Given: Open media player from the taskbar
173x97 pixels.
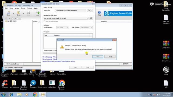Looking at the screenshot, I should click(x=27, y=95).
